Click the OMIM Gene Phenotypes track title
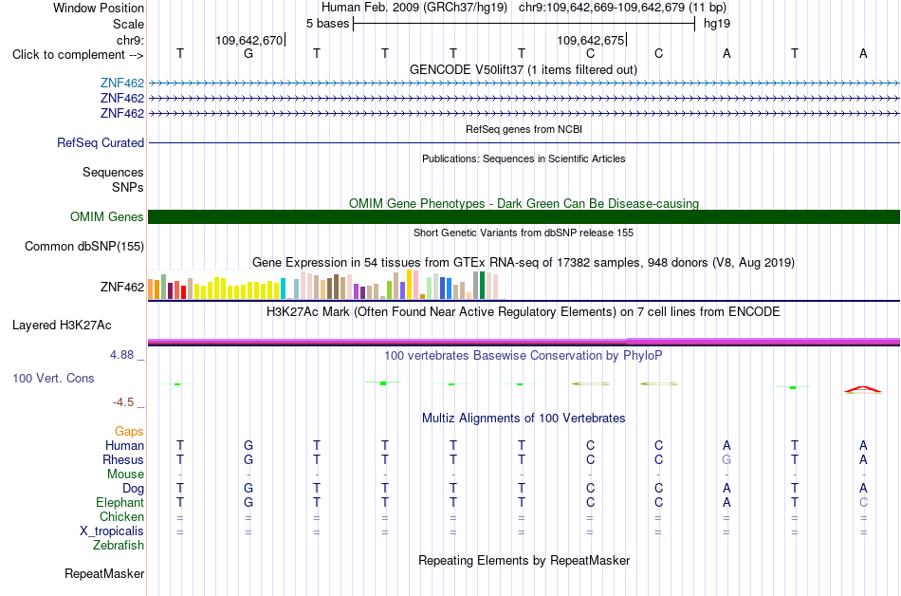901x596 pixels. [524, 203]
